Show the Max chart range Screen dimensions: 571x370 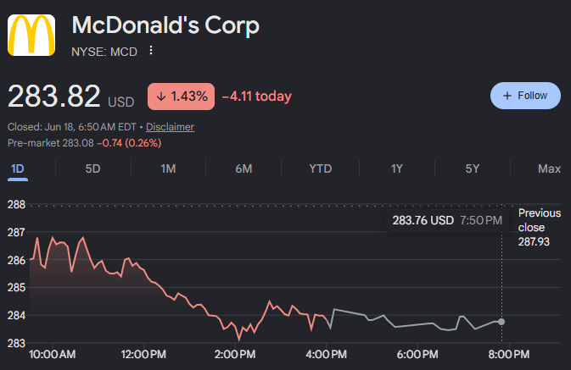(x=549, y=169)
